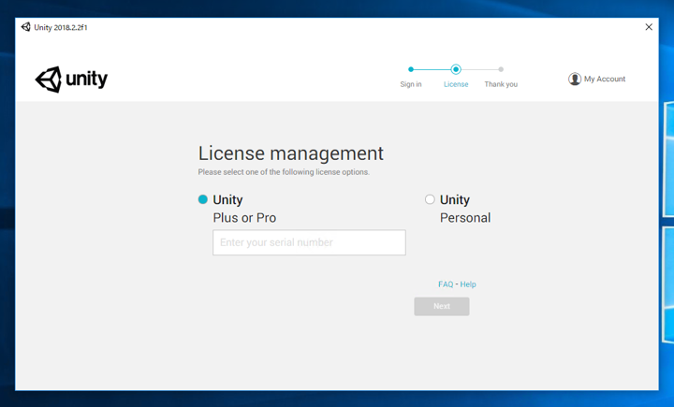
Task: Open the Help link
Action: (468, 284)
